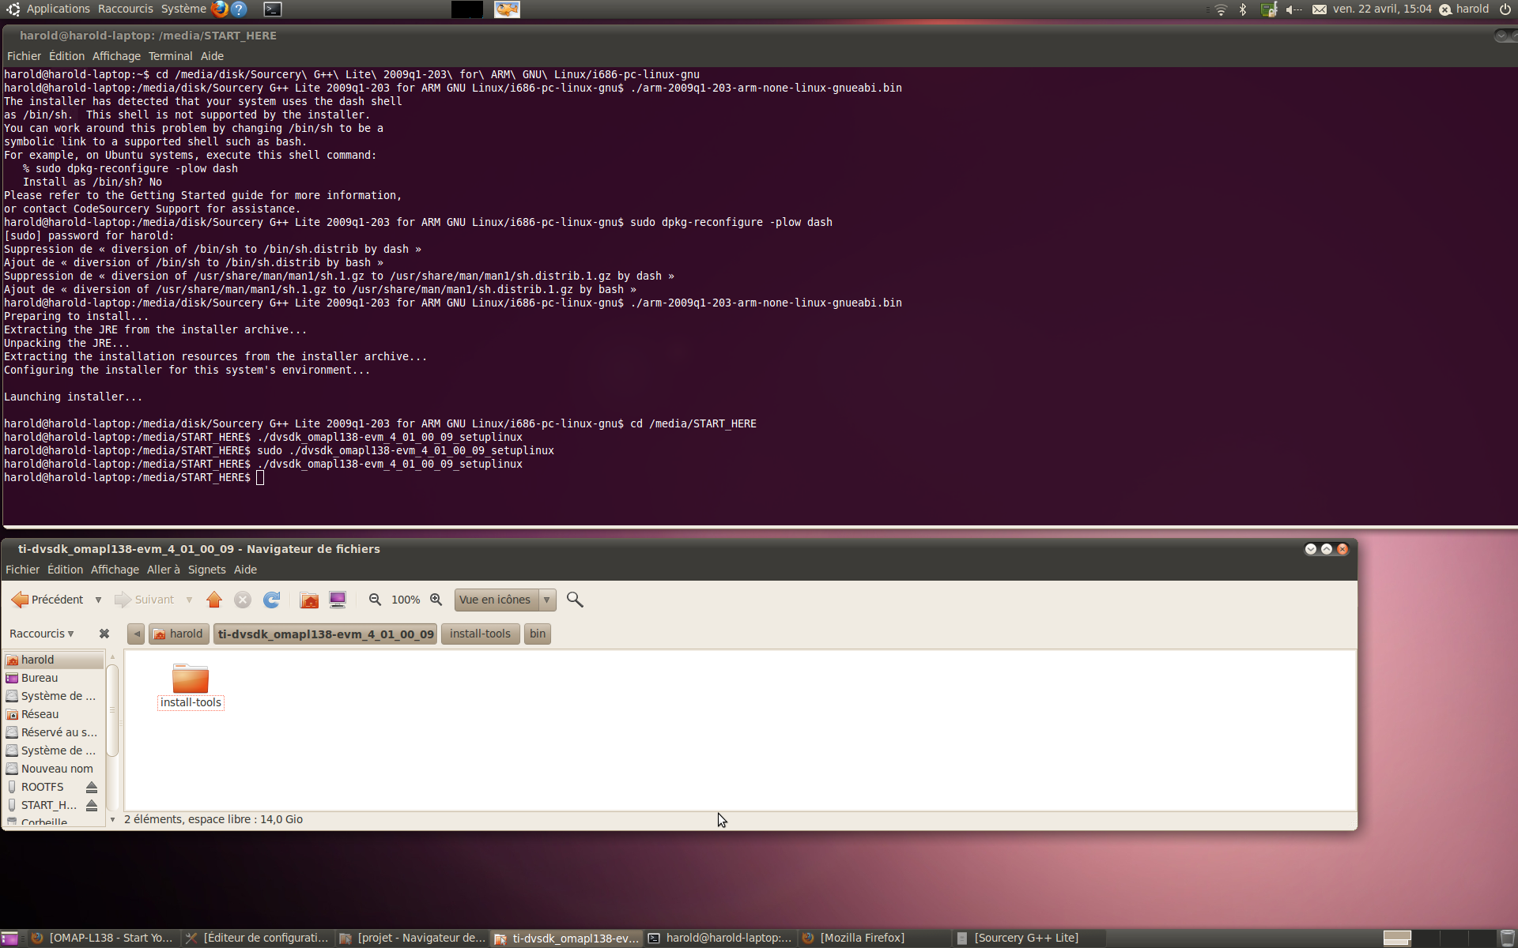This screenshot has height=948, width=1518.
Task: Reload the current folder view
Action: [x=271, y=600]
